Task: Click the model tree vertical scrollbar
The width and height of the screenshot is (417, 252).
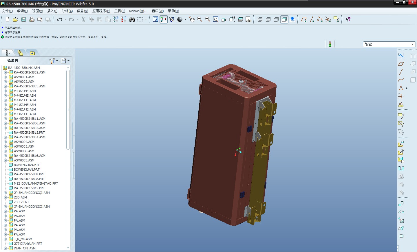Action: click(x=68, y=110)
